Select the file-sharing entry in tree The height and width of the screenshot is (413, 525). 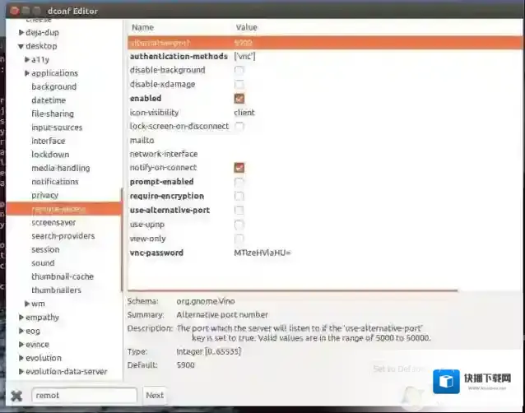click(x=53, y=114)
